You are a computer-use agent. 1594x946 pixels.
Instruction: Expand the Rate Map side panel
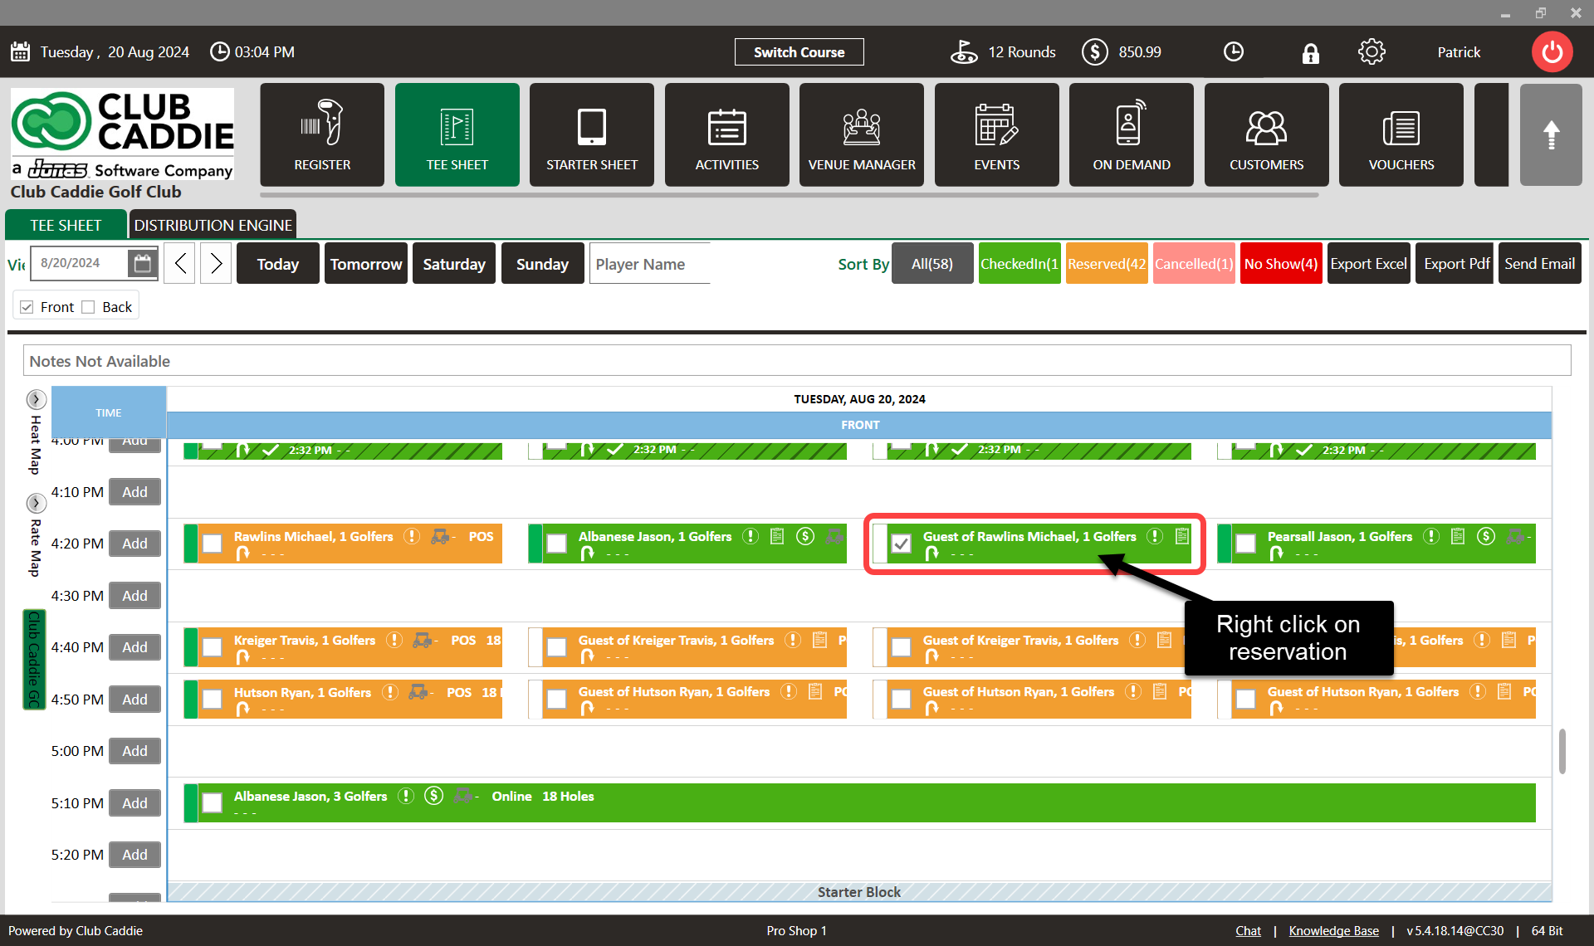point(36,503)
